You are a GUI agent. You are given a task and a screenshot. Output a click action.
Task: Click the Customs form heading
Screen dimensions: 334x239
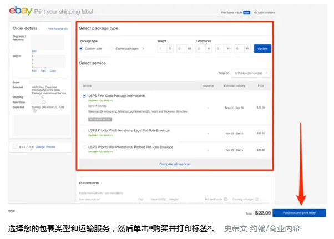(89, 183)
